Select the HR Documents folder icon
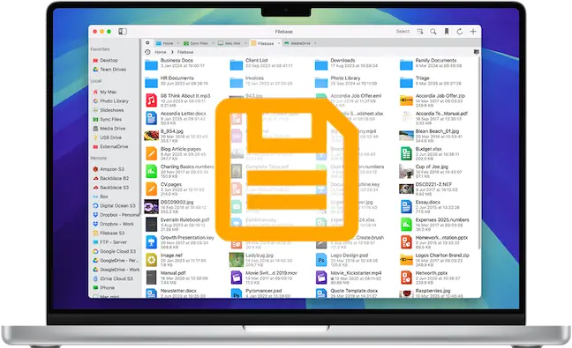The width and height of the screenshot is (572, 348). pos(151,83)
